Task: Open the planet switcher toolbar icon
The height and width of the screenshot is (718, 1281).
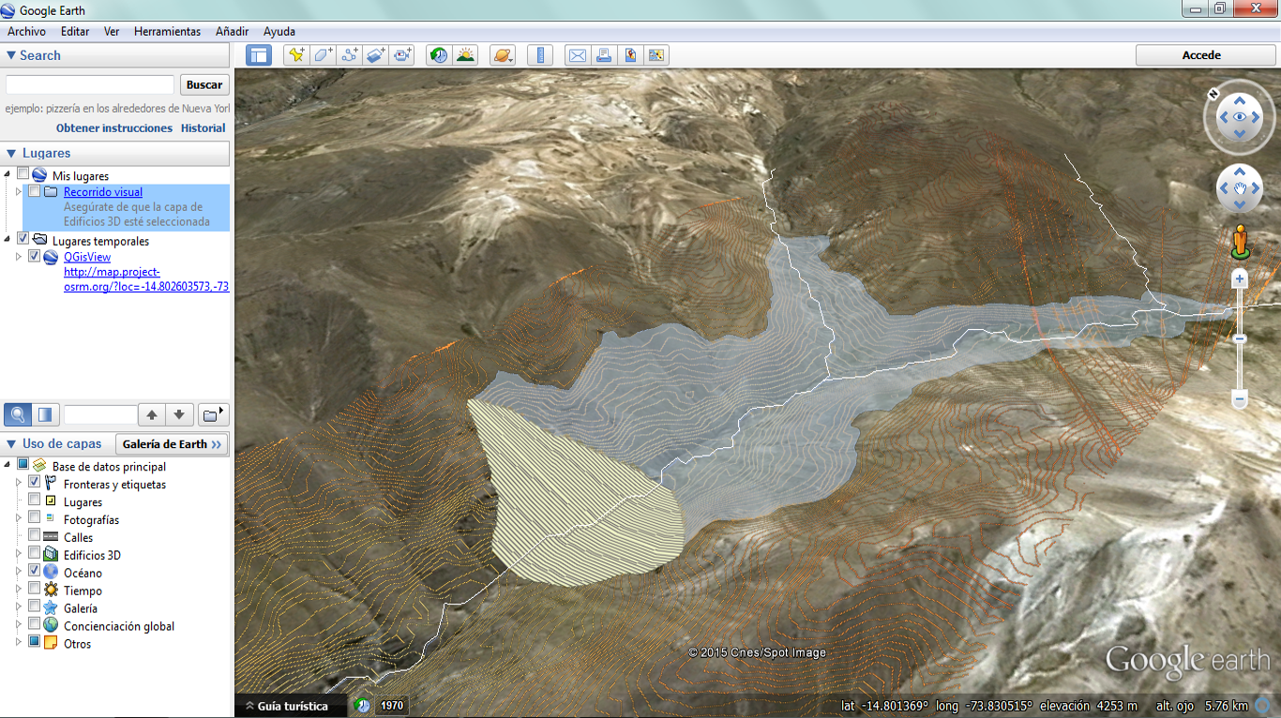Action: coord(503,55)
